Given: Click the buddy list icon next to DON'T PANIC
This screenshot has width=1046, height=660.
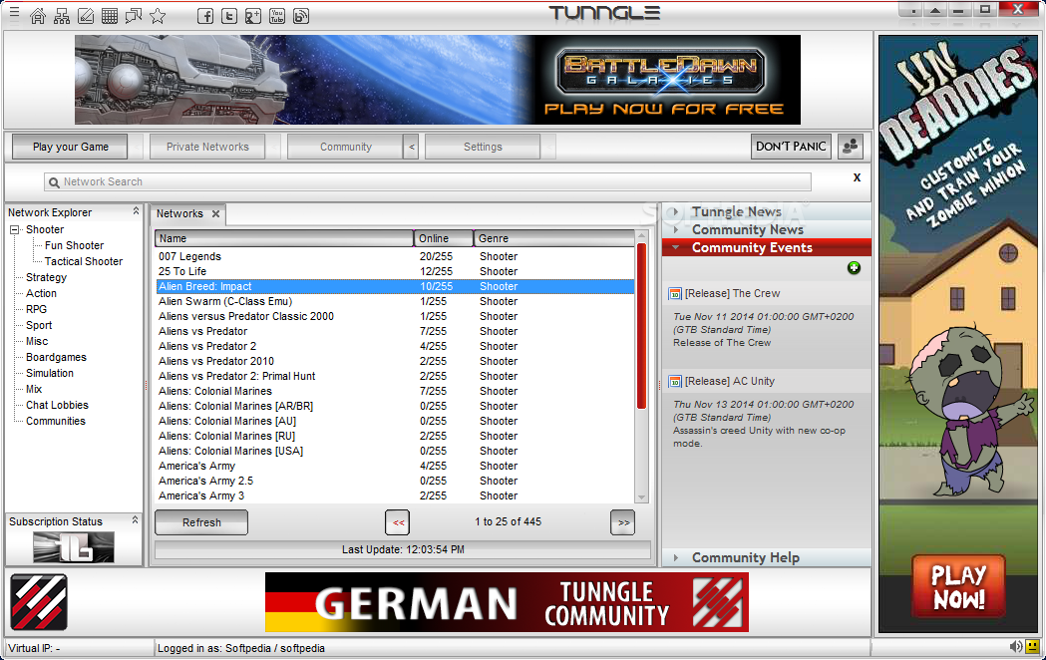Looking at the screenshot, I should [x=850, y=147].
